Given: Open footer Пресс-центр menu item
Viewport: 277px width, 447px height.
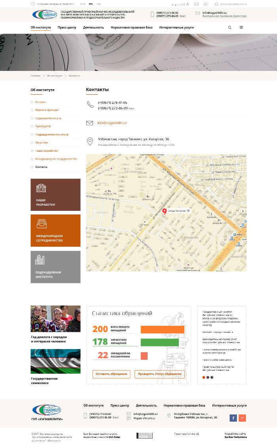Looking at the screenshot, I should coord(120,405).
